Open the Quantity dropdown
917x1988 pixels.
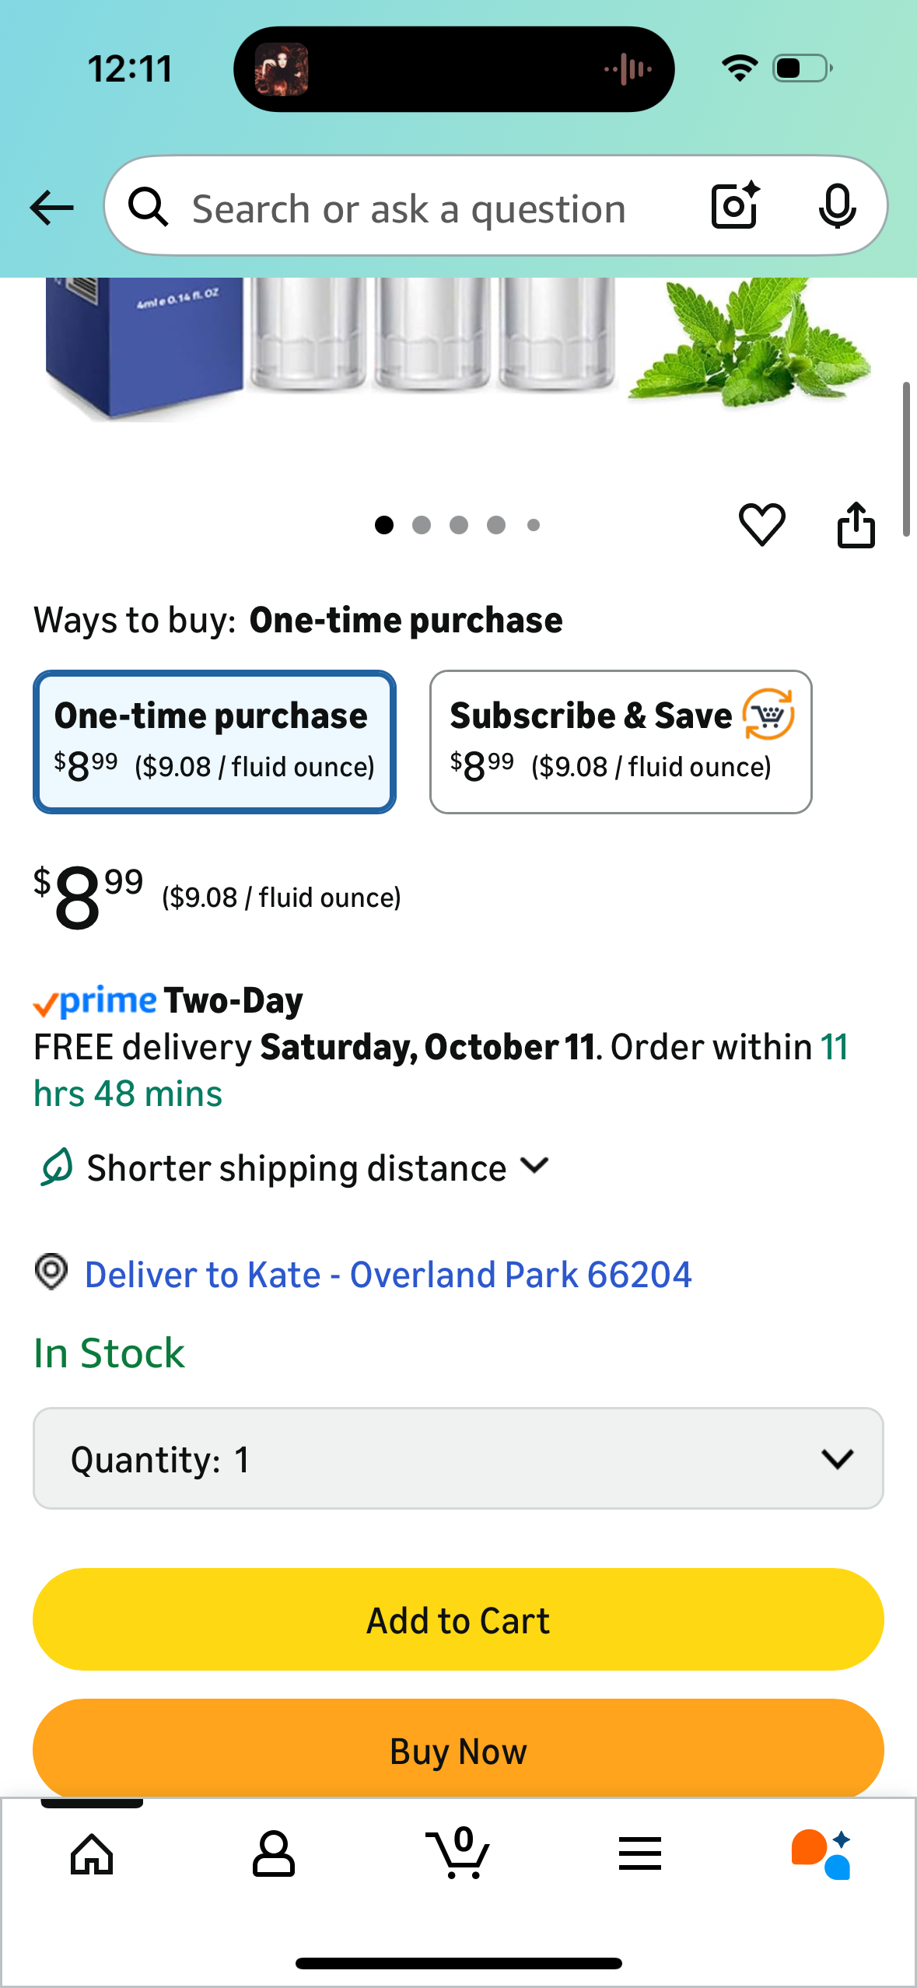[458, 1458]
